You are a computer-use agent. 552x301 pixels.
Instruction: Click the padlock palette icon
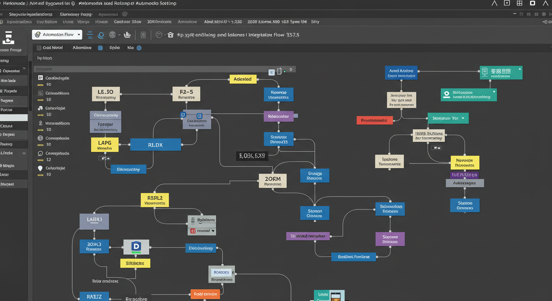(40, 123)
